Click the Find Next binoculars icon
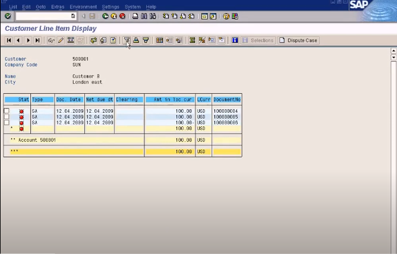397x254 pixels. [153, 17]
